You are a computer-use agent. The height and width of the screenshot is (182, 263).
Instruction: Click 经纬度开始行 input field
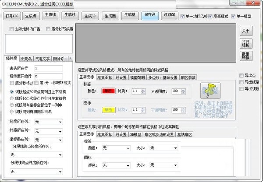click(49, 76)
